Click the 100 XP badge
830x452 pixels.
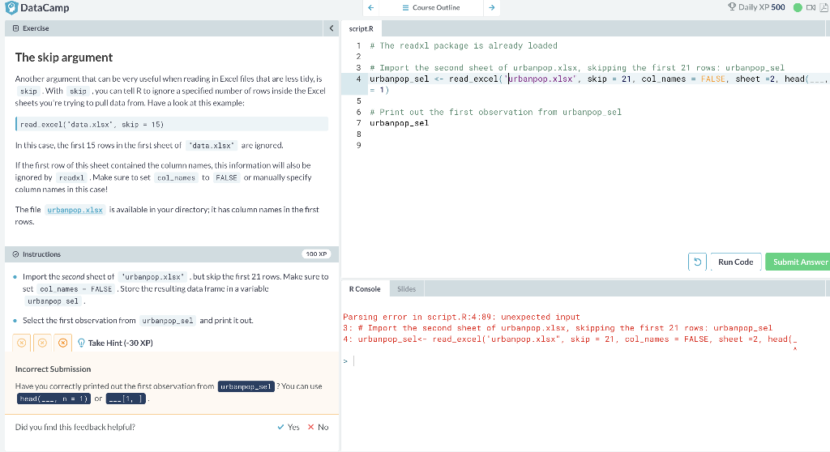coord(316,254)
